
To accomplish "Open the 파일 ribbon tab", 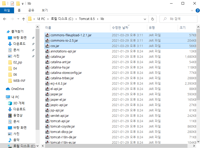I will click(7, 10).
